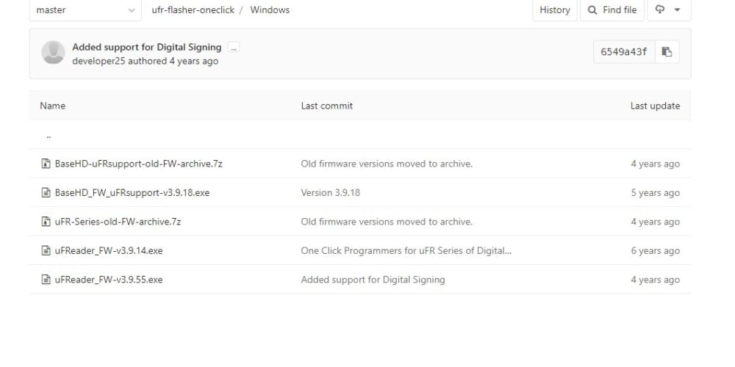Open commit 6549a43f
The image size is (735, 367).
coord(624,51)
